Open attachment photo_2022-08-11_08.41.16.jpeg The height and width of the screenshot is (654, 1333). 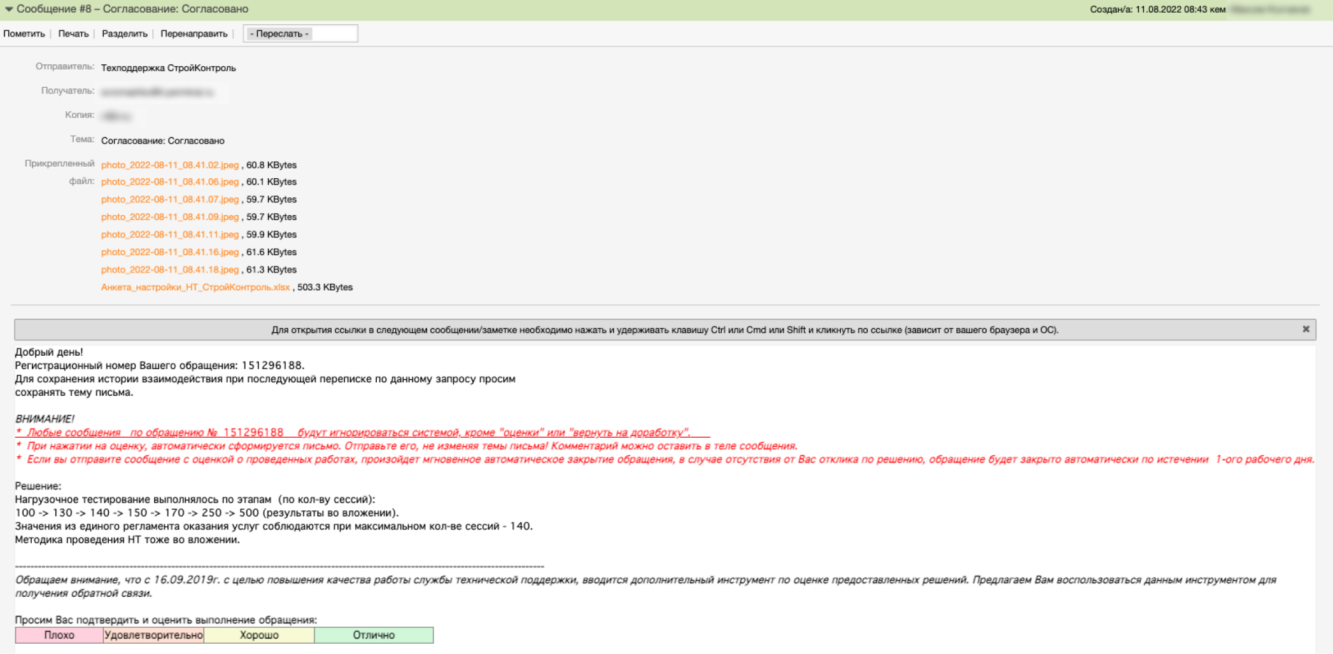coord(169,253)
